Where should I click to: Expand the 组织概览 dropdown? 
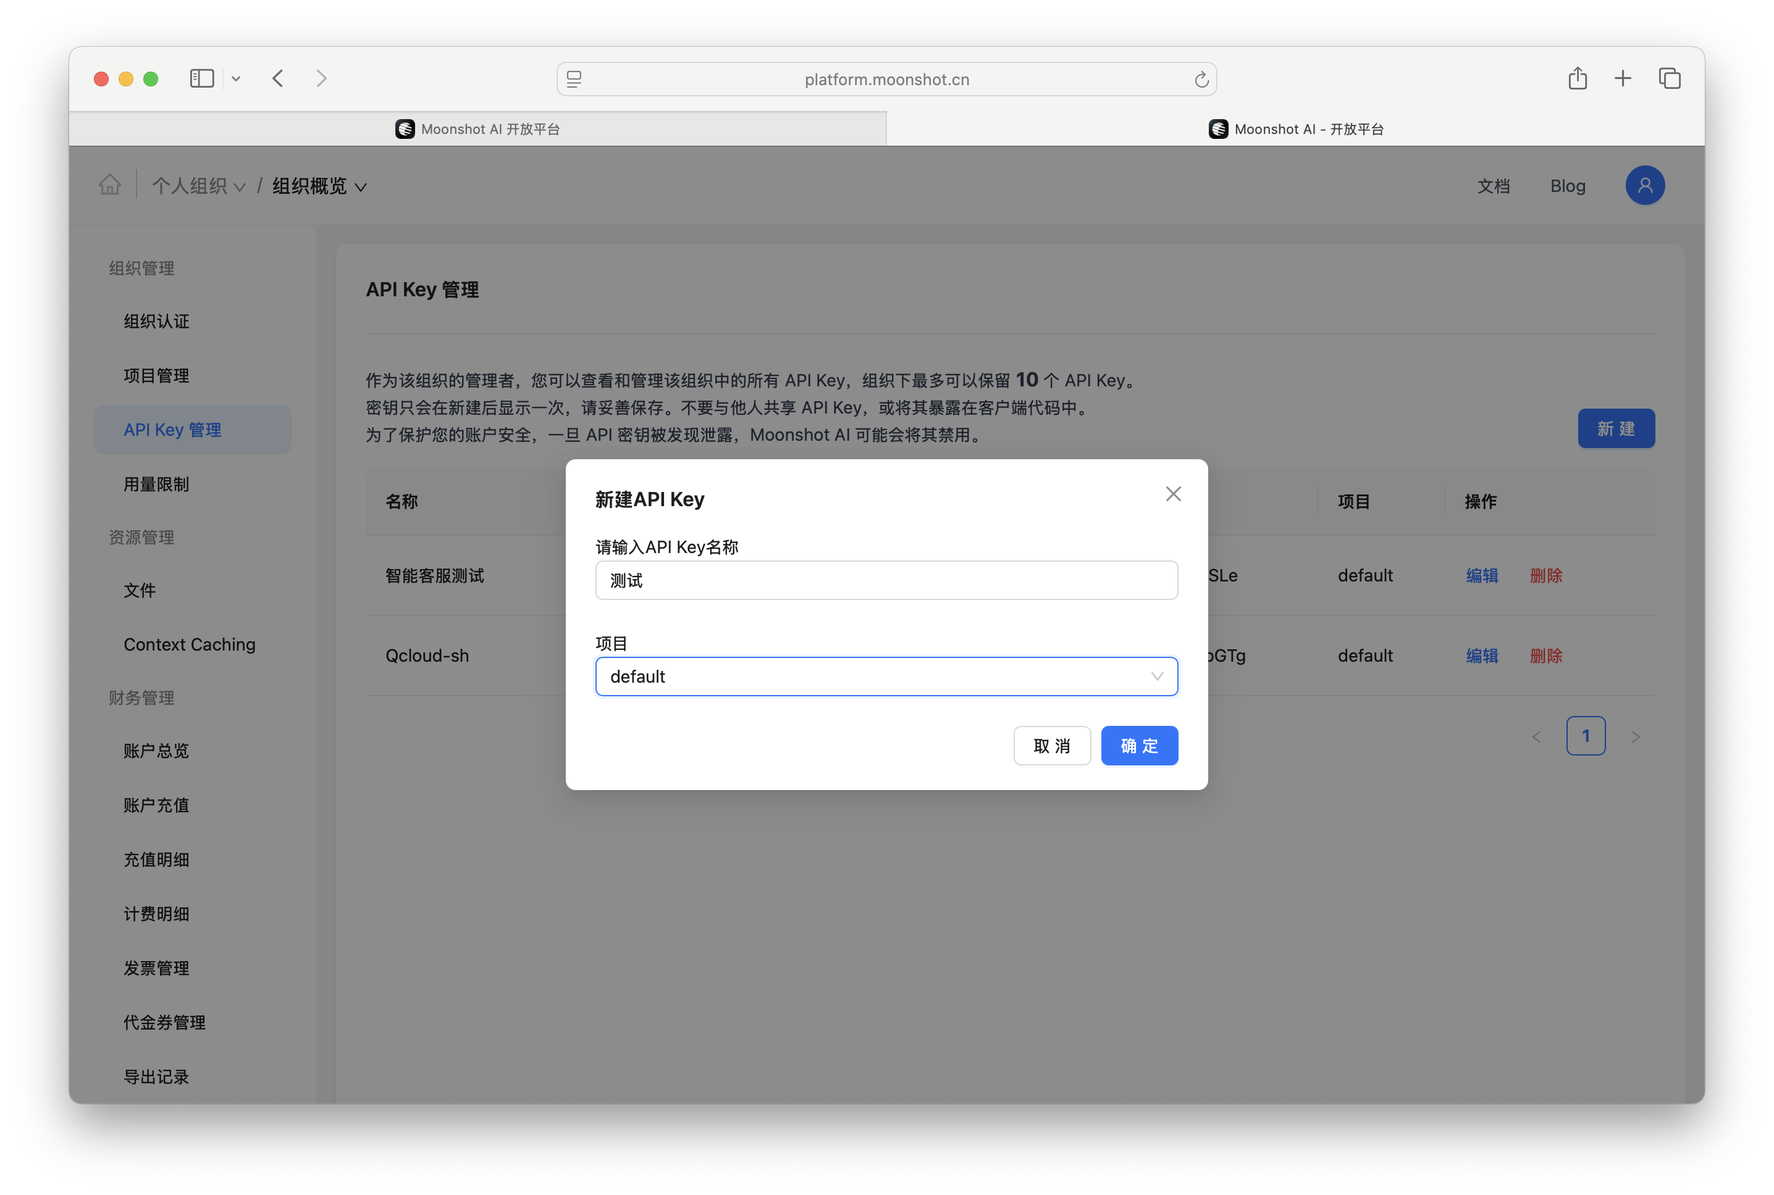point(319,186)
